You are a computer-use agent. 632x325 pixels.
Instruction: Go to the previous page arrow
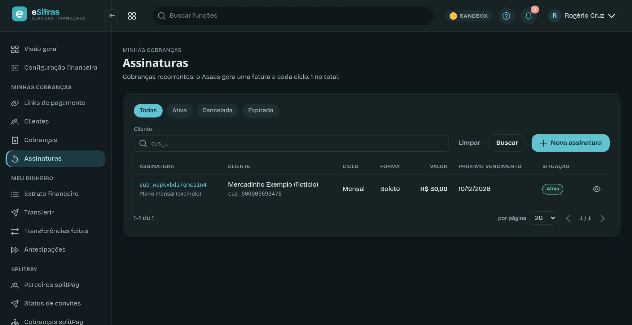[x=568, y=219]
